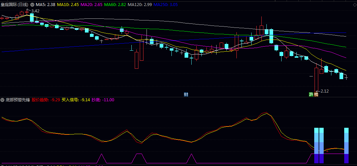
Task: Click the green 跌 marker icon
Action: [311, 94]
